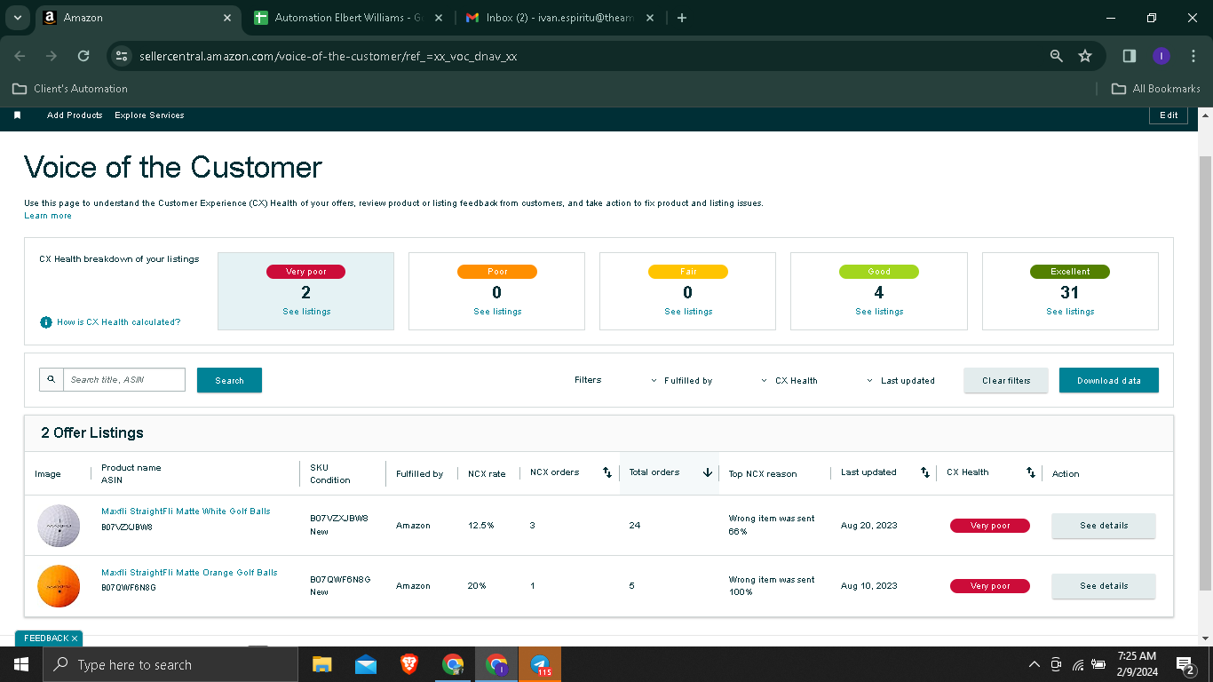See listings under the Poor card

[x=497, y=312]
